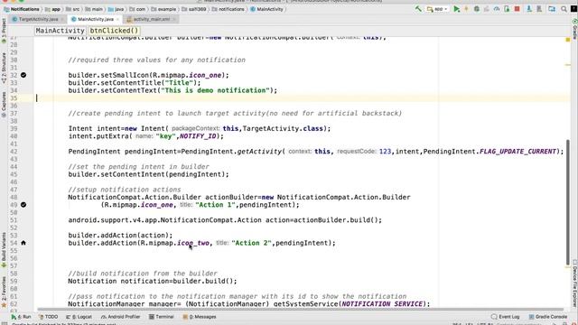Close the TargetActivity.java tab
The width and height of the screenshot is (578, 325).
[x=62, y=19]
